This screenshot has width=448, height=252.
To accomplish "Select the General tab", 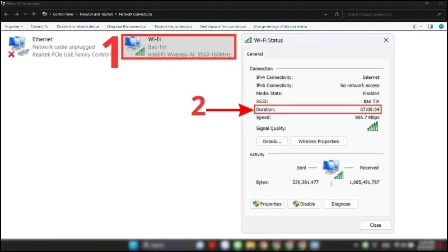I will pyautogui.click(x=255, y=54).
